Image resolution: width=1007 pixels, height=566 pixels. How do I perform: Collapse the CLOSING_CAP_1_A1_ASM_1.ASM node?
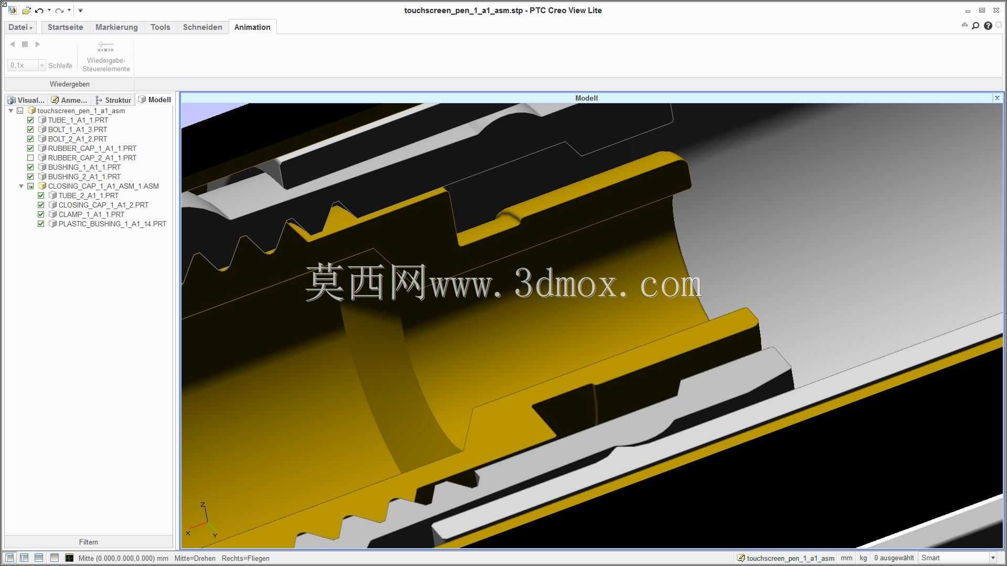pos(22,186)
